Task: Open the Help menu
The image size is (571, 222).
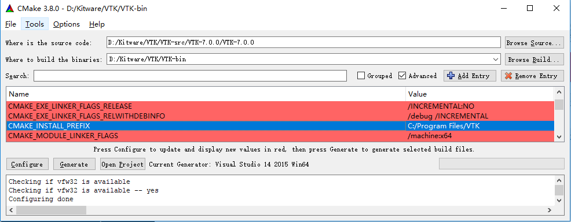Action: tap(97, 24)
